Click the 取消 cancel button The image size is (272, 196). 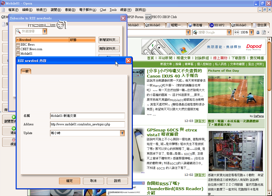coord(93,181)
